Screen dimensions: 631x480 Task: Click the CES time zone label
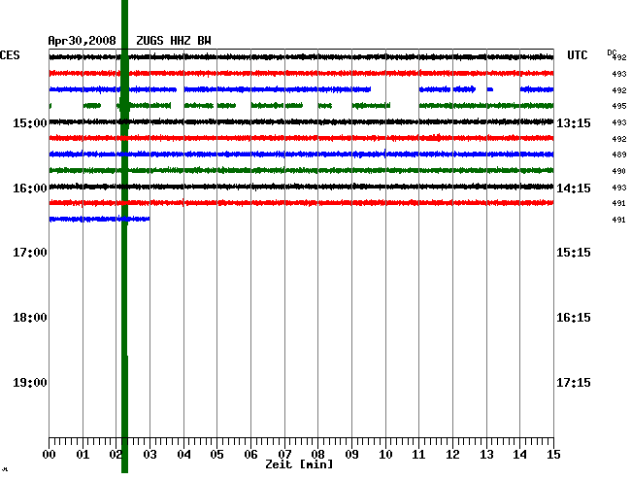click(10, 55)
